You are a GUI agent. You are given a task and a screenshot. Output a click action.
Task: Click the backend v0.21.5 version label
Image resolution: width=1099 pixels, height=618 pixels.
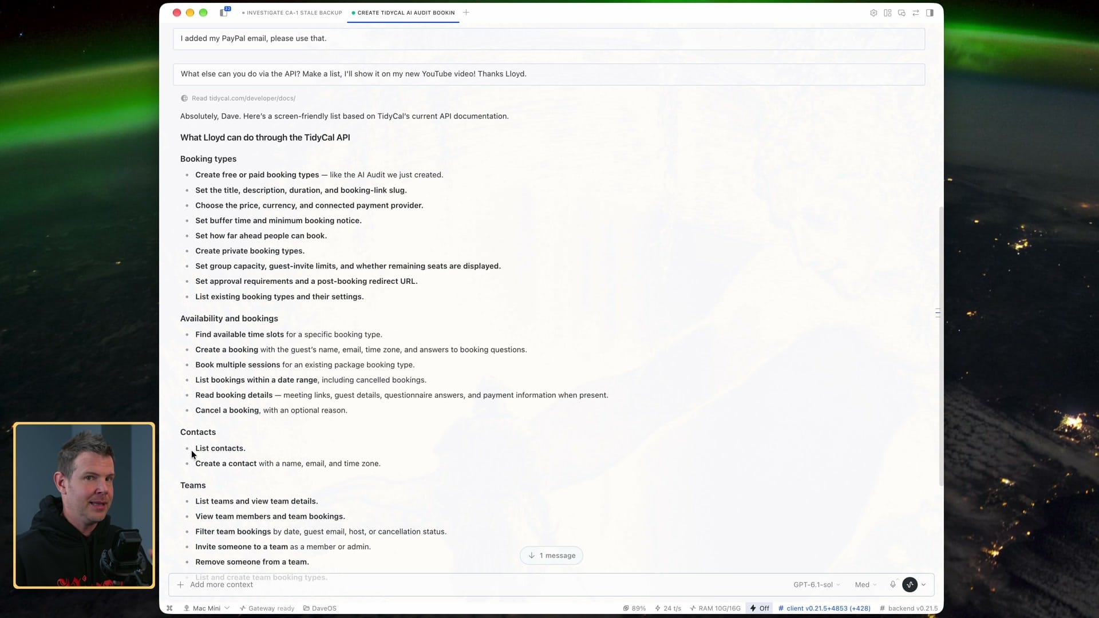point(908,608)
